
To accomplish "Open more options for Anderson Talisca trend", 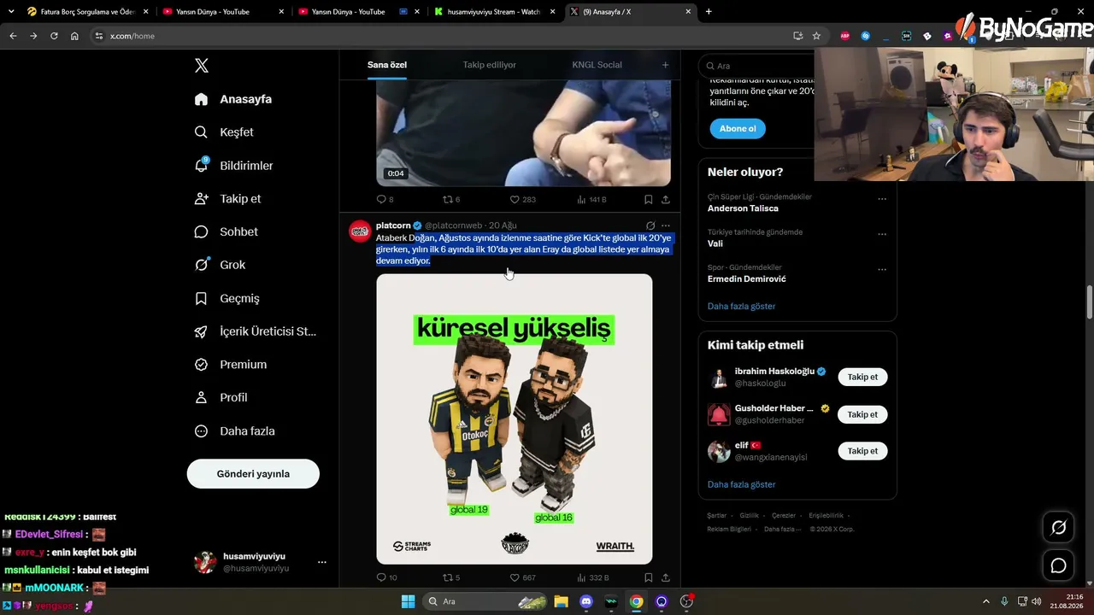I will pos(882,199).
